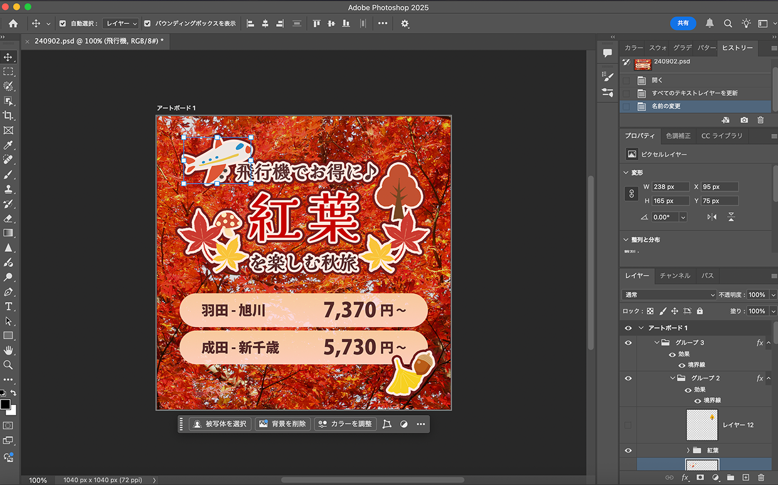
Task: Toggle the 自動選択 checkbox
Action: [x=63, y=23]
